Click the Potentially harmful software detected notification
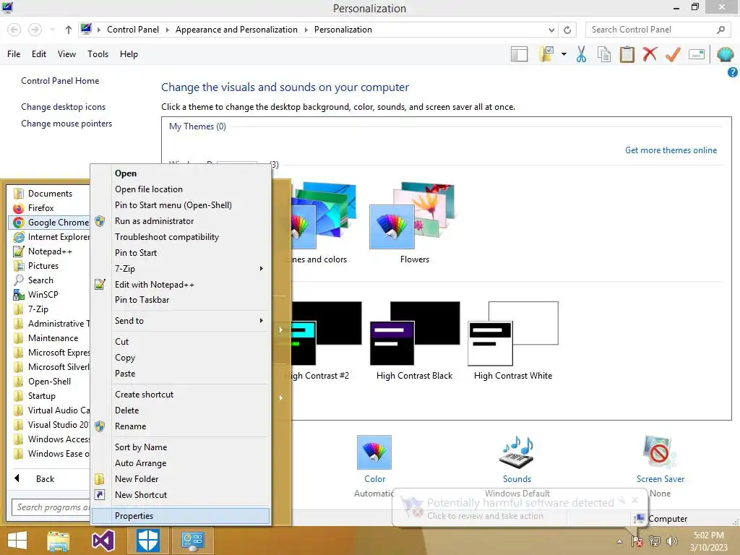The height and width of the screenshot is (555, 740). click(520, 508)
